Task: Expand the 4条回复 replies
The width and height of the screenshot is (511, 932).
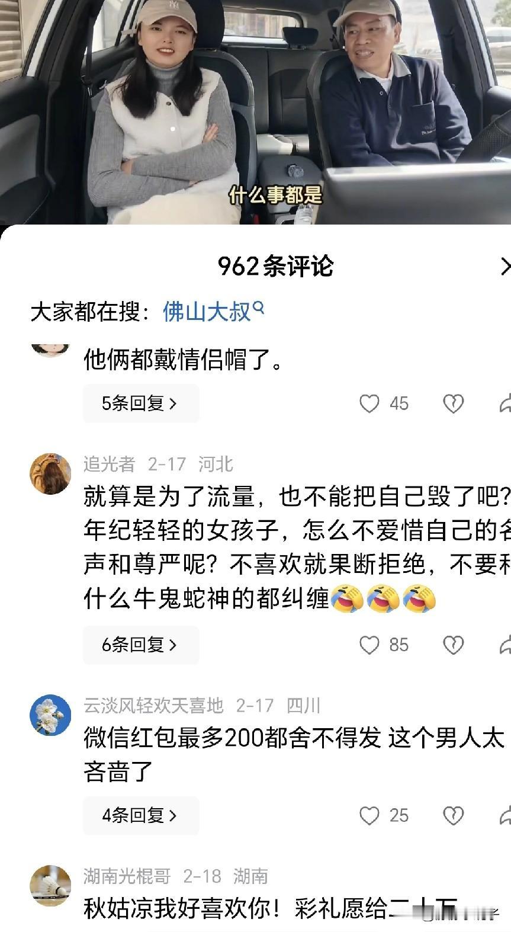Action: point(141,815)
